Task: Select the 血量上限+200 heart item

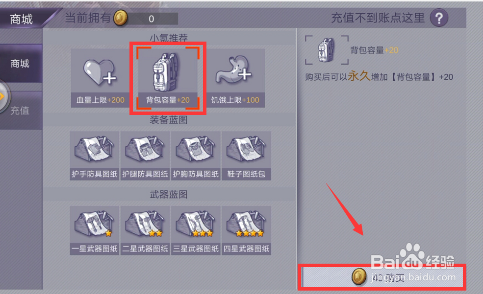Action: (x=100, y=78)
